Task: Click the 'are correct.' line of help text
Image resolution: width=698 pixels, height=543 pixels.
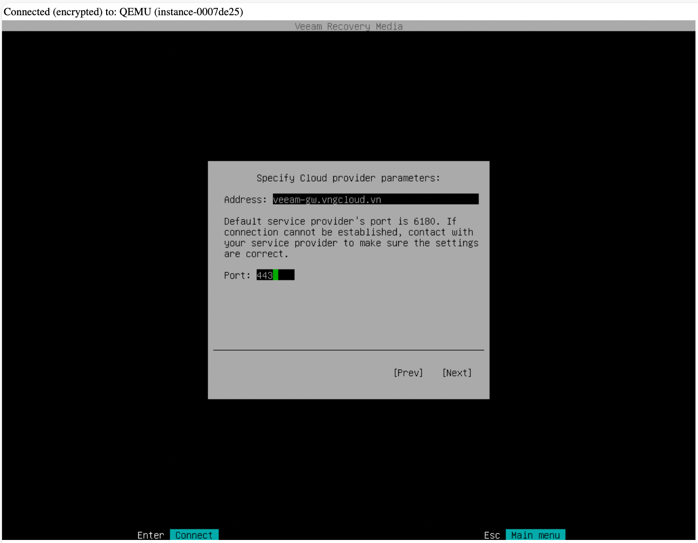Action: (256, 254)
